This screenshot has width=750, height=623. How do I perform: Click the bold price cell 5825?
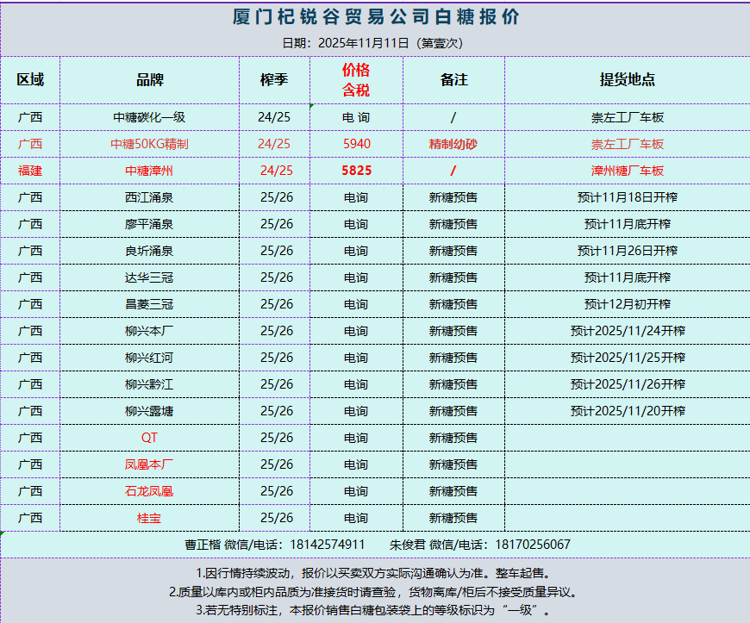click(x=356, y=171)
